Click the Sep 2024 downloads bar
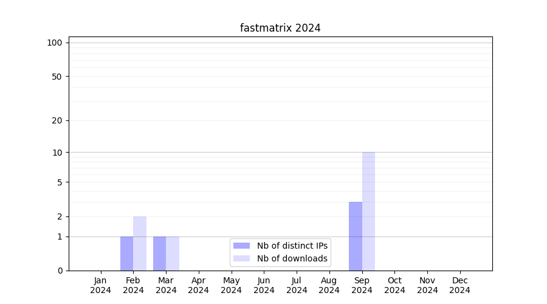 (x=368, y=211)
